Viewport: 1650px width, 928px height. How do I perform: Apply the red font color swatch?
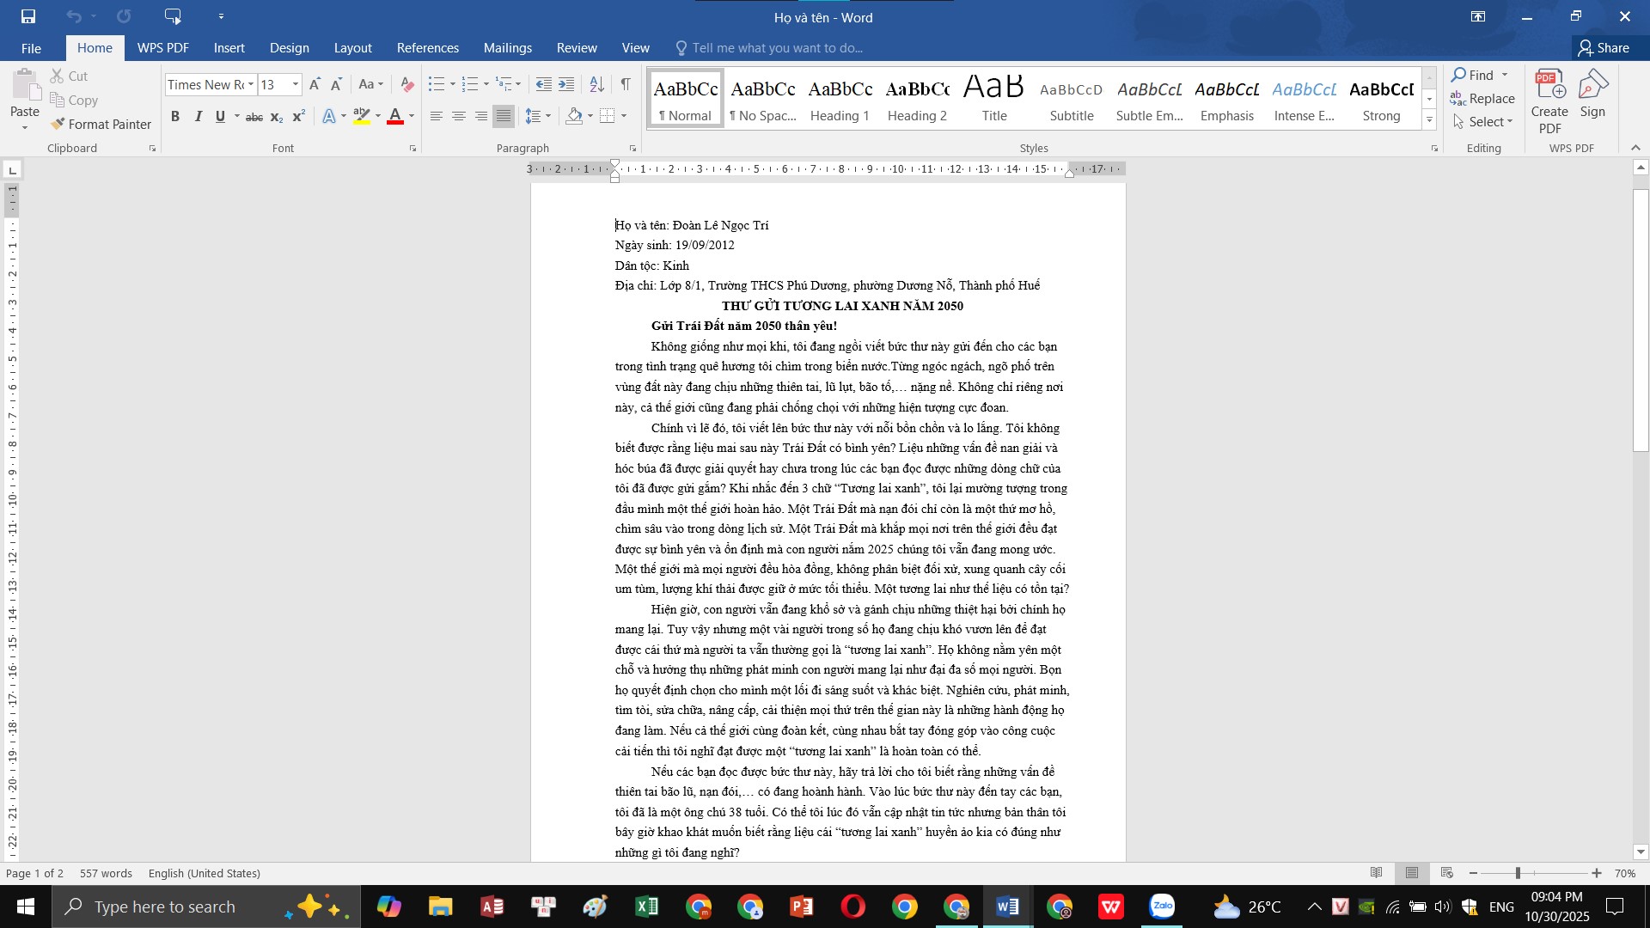395,116
